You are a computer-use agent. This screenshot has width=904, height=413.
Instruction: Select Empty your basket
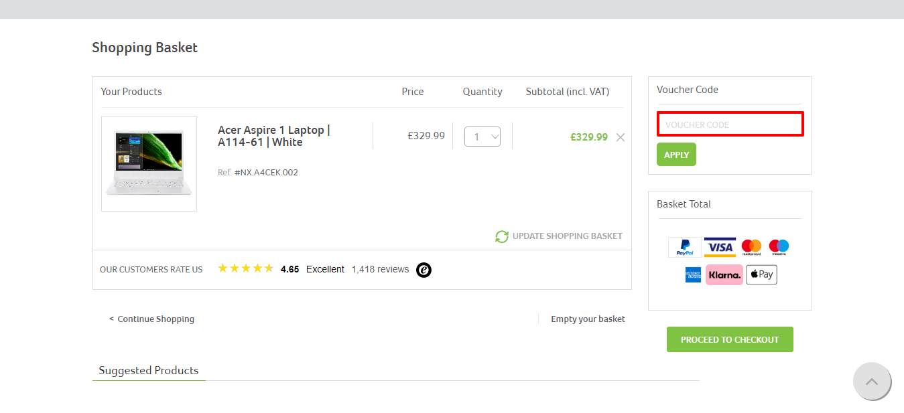tap(588, 319)
